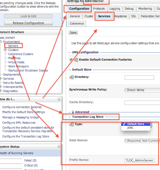Click the Critical (0) status entry
Viewport: 160px width, 170px height.
[31, 165]
